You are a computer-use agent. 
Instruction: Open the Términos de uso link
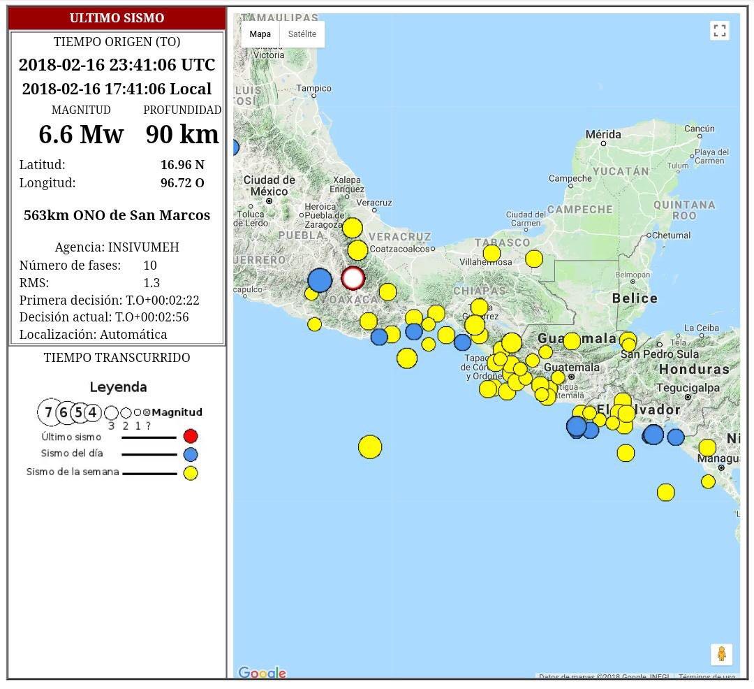(x=707, y=676)
